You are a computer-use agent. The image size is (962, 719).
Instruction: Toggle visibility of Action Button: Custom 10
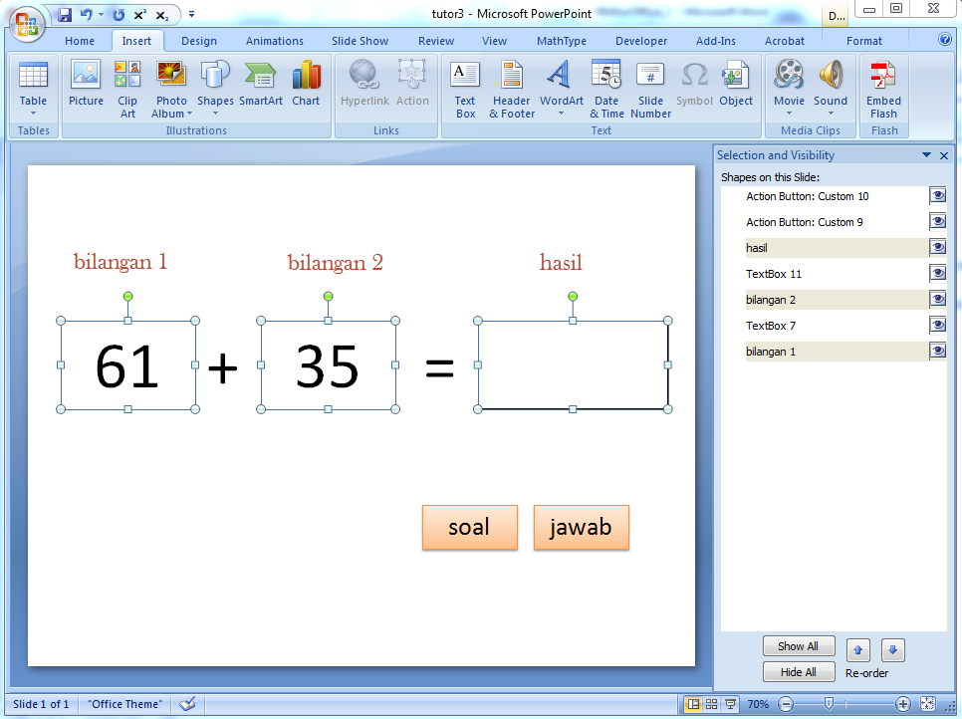pos(937,195)
